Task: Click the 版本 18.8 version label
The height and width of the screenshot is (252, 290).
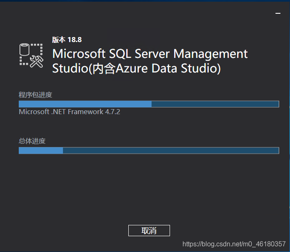Action: click(x=67, y=40)
